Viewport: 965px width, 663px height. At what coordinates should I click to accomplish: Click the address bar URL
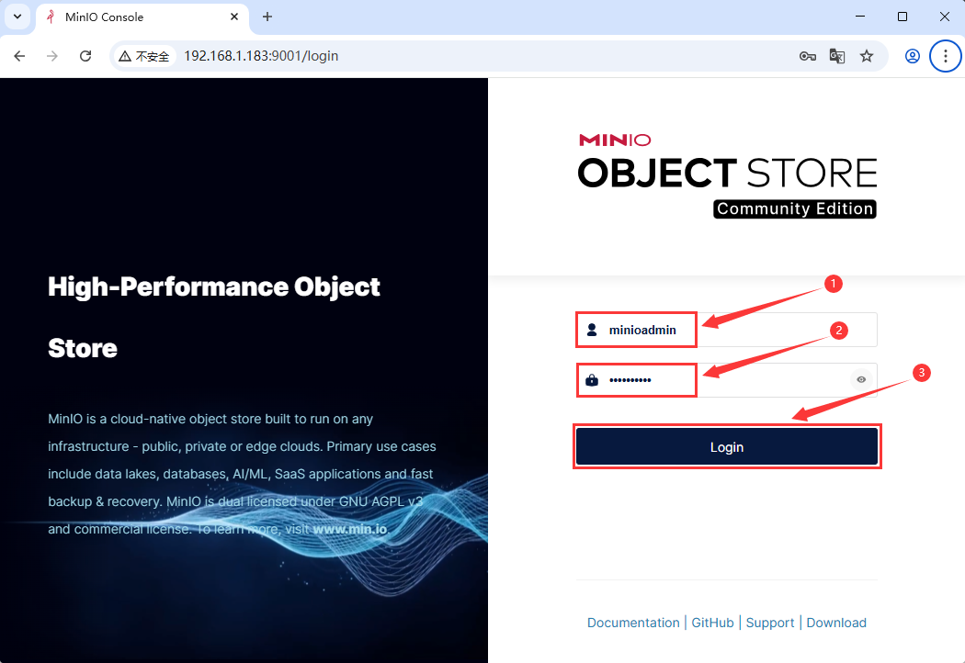(261, 56)
